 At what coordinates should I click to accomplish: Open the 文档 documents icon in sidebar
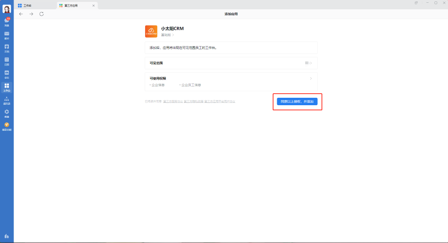click(7, 47)
